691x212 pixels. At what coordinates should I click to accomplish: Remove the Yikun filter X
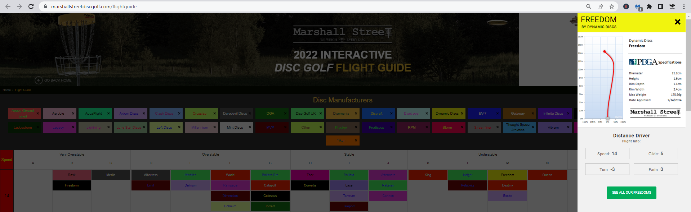coord(356,140)
